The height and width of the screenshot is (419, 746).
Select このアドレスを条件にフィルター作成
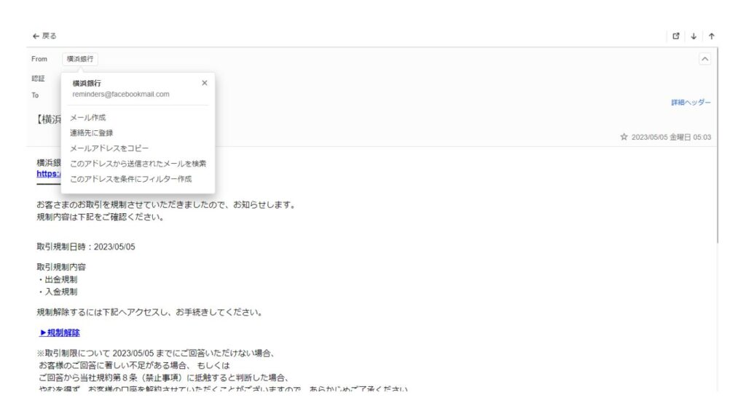pos(131,179)
